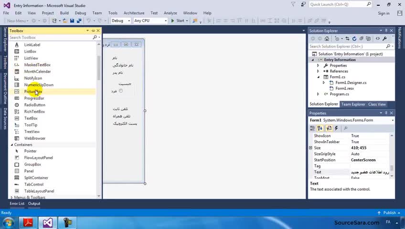Image resolution: width=405 pixels, height=229 pixels.
Task: Collapse the Entry Information project node
Action: (313, 60)
